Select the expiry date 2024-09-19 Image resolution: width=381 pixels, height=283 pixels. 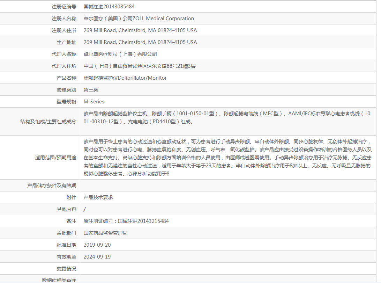pos(97,257)
